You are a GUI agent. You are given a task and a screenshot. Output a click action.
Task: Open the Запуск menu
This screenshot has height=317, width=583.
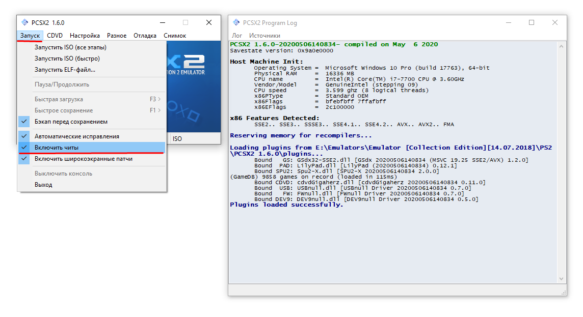click(30, 36)
